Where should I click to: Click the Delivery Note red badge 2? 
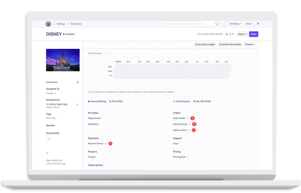pos(194,124)
